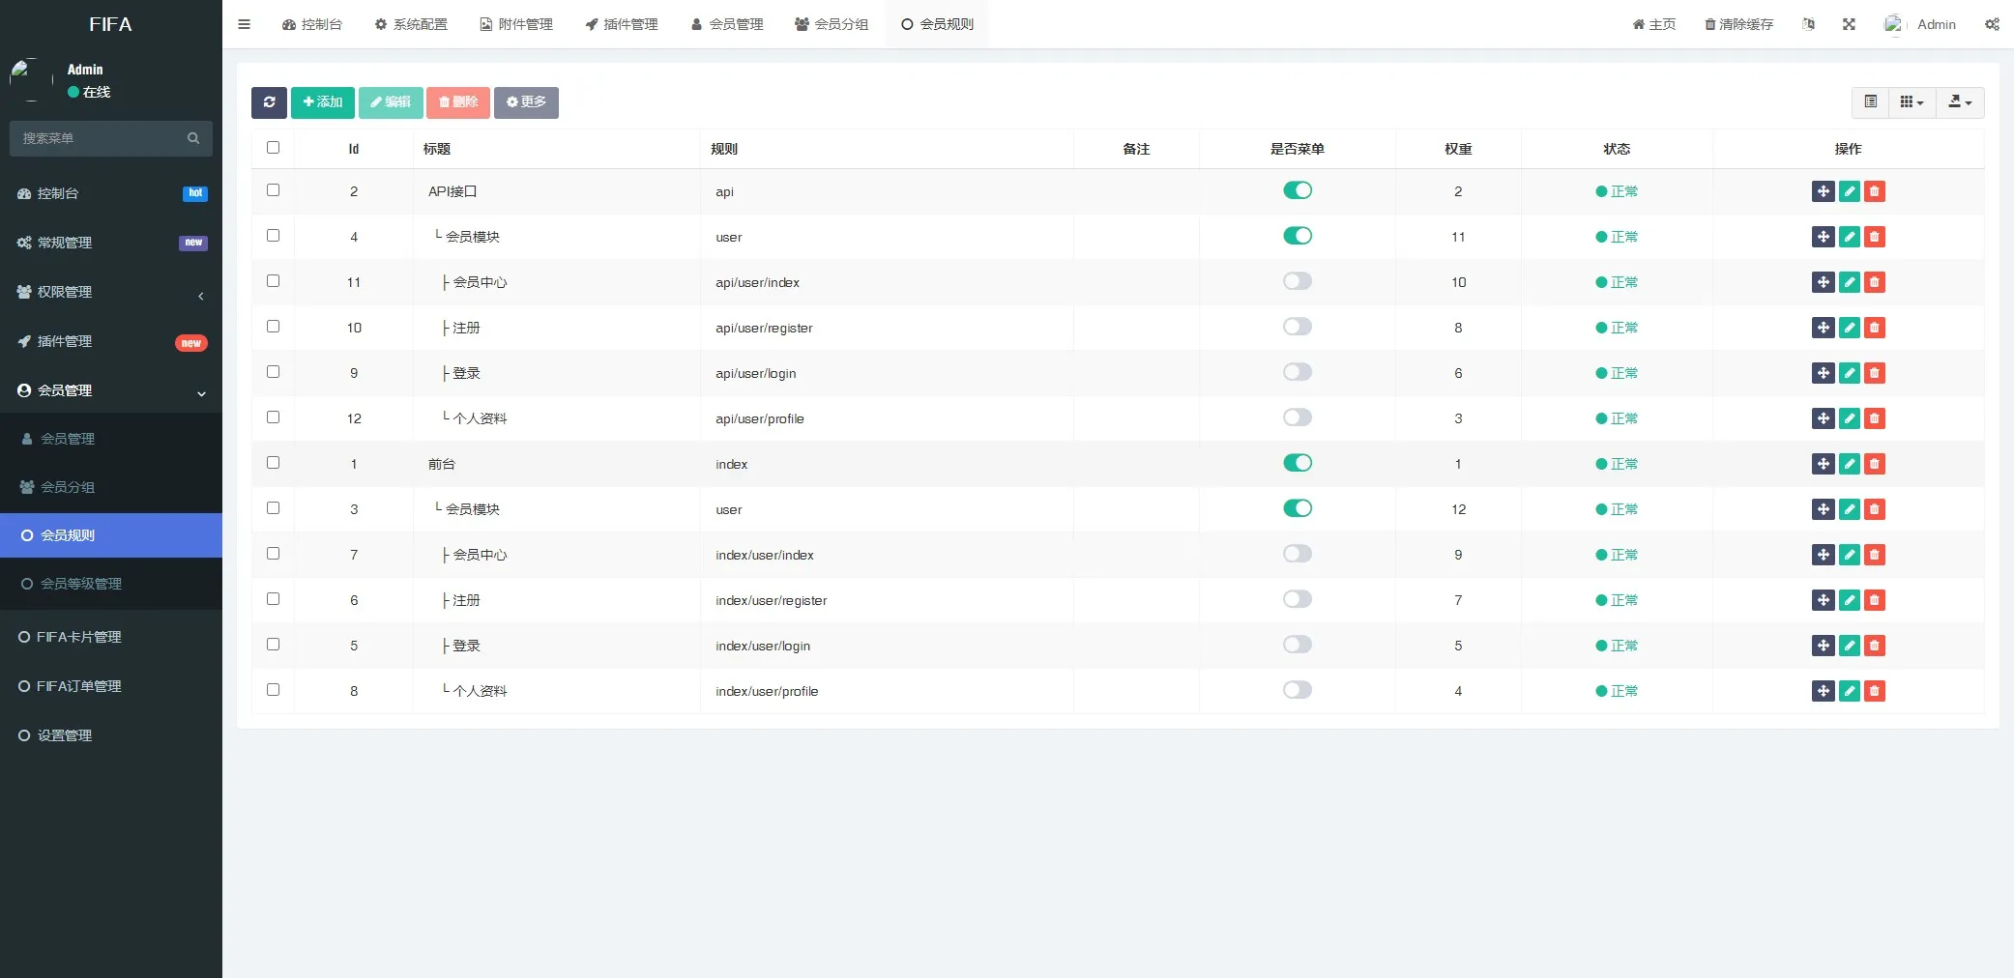Click drag icon for row with Id 8
This screenshot has width=2014, height=978.
tap(1823, 691)
